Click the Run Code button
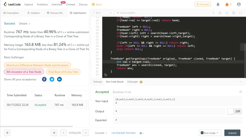 click(x=210, y=133)
